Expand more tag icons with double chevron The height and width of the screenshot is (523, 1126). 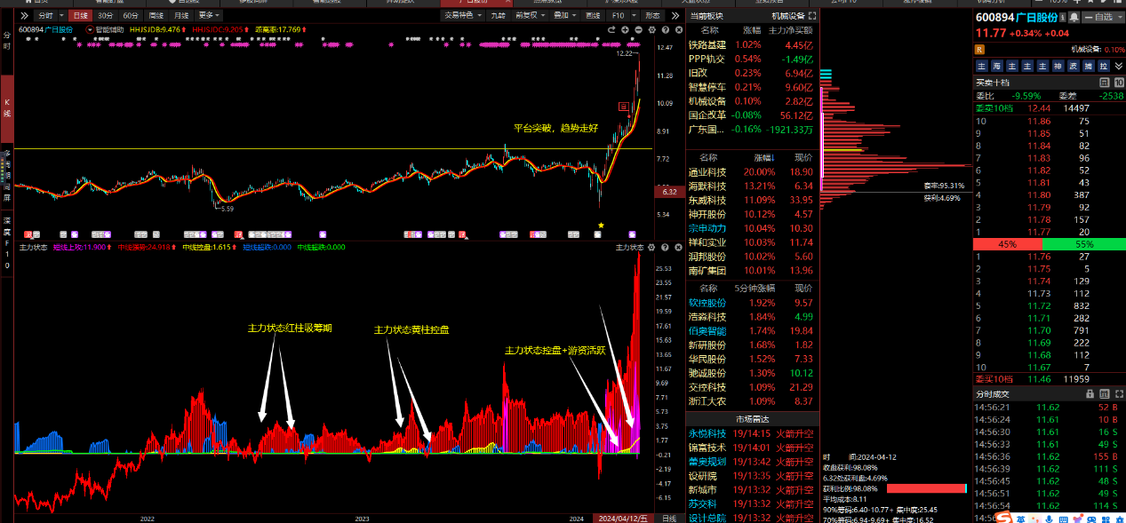point(1118,66)
